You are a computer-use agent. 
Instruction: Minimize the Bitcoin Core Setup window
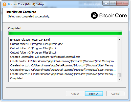click(x=106, y=3)
